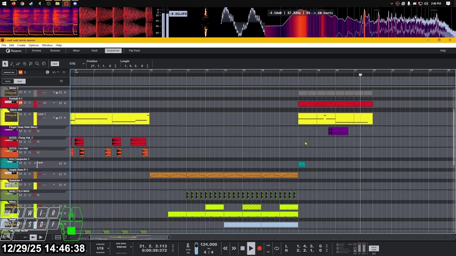This screenshot has height=256, width=456.
Task: Switch to Block view
Action: [8, 81]
